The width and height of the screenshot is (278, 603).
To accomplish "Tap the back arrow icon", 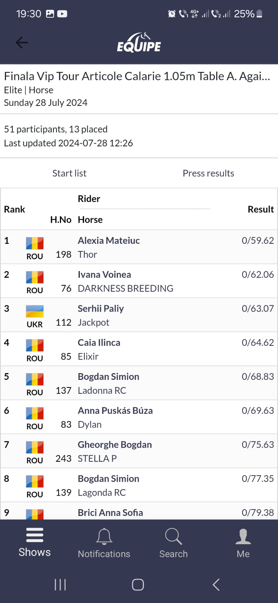I will 22,43.
